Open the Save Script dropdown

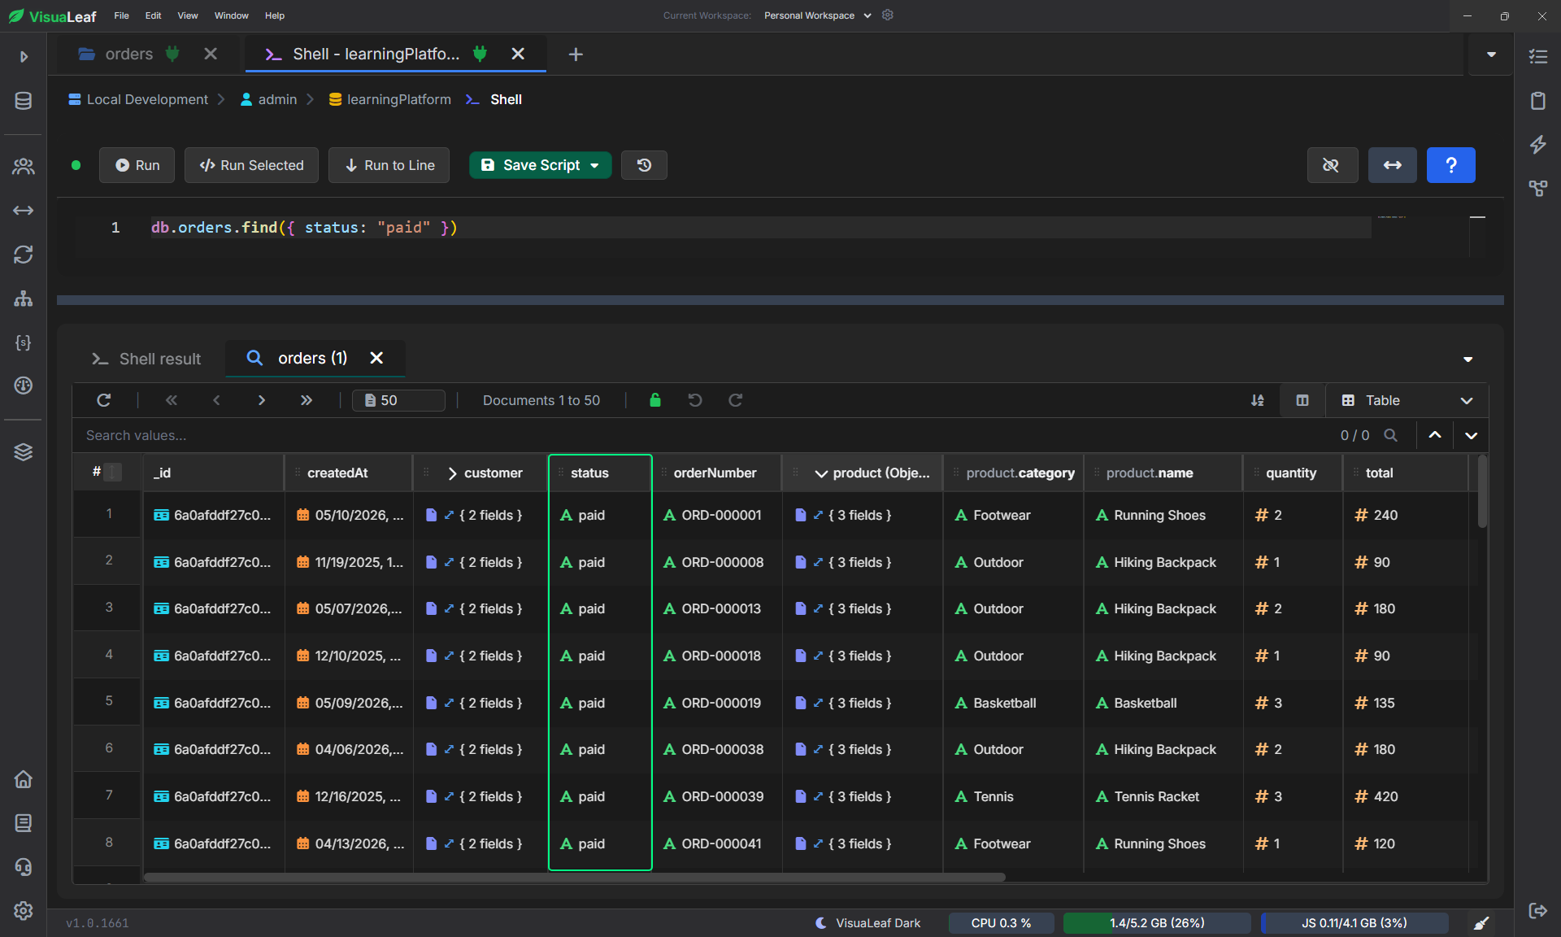[x=595, y=165]
